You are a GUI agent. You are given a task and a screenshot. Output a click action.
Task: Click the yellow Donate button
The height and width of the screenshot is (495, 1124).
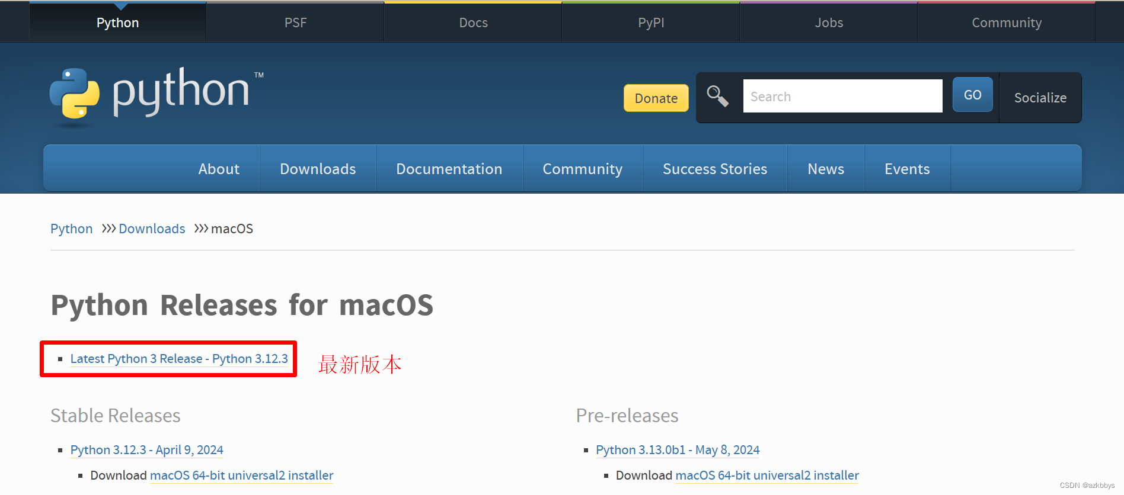point(656,98)
